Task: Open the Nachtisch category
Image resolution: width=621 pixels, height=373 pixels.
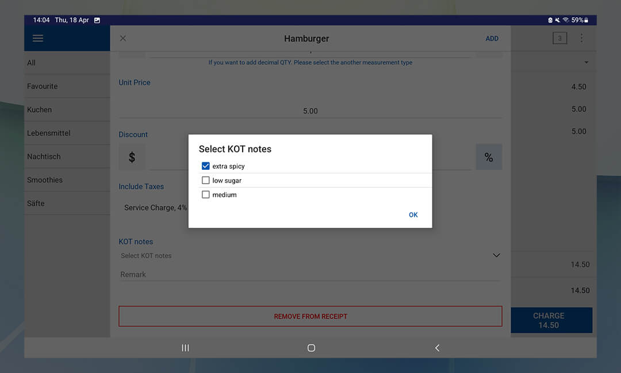Action: click(x=44, y=156)
